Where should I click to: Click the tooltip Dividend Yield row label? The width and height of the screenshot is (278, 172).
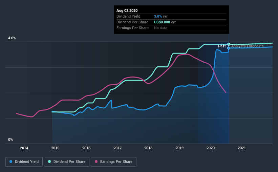(x=128, y=16)
